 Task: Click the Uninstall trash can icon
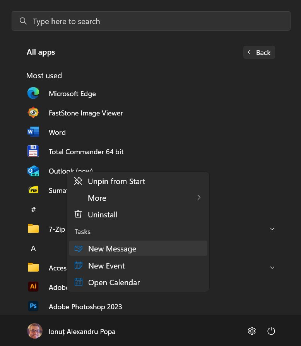pos(78,215)
